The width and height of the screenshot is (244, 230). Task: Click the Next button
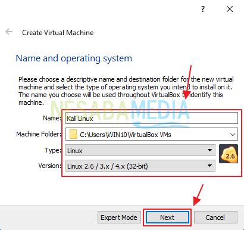[167, 217]
